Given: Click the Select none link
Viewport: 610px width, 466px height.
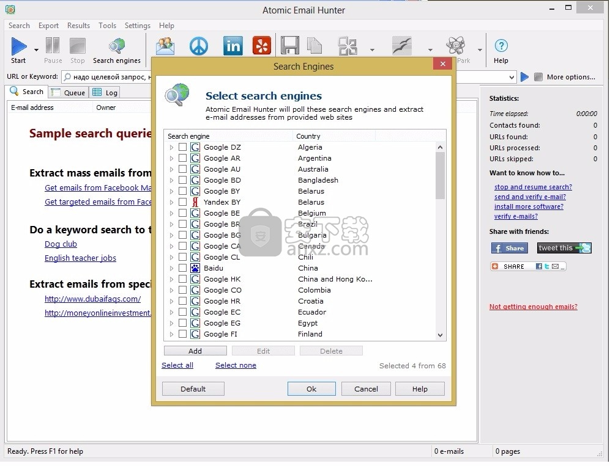Looking at the screenshot, I should point(236,365).
